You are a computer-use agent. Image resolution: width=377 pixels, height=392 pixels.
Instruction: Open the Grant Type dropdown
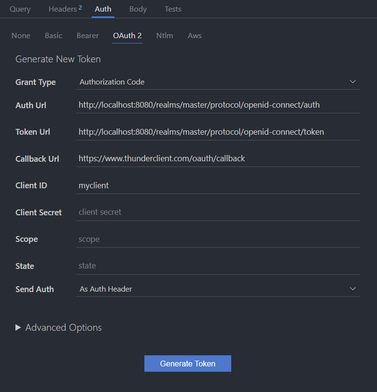tap(218, 82)
